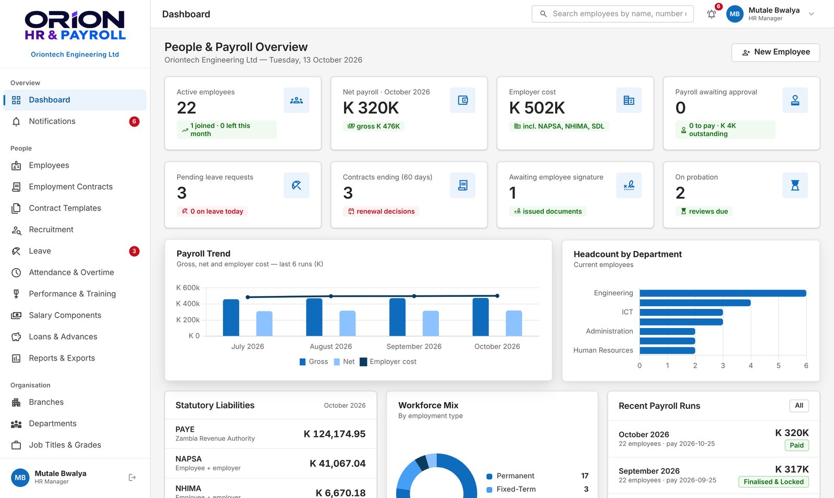Click the Branches building icon
Viewport: 834px width, 498px height.
click(16, 402)
